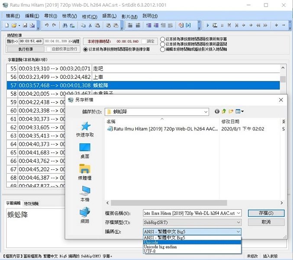Choose Unicode in the encoding list
Image resolution: width=293 pixels, height=260 pixels.
click(192, 242)
